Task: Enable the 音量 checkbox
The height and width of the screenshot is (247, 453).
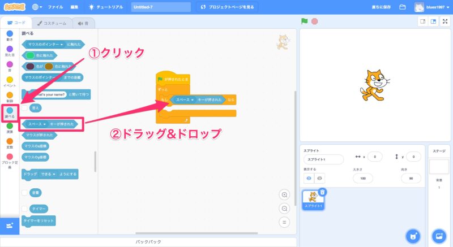Action: point(25,193)
